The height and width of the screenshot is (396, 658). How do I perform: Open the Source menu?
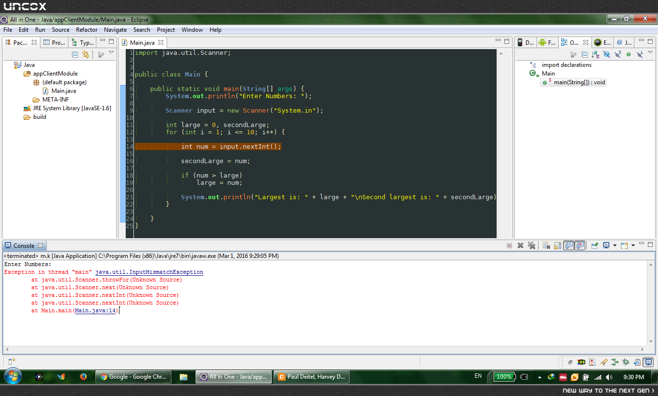point(61,30)
